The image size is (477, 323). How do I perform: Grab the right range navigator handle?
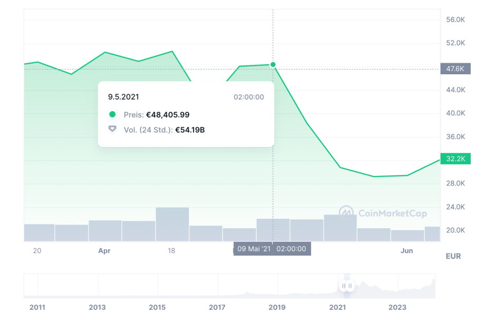point(349,286)
